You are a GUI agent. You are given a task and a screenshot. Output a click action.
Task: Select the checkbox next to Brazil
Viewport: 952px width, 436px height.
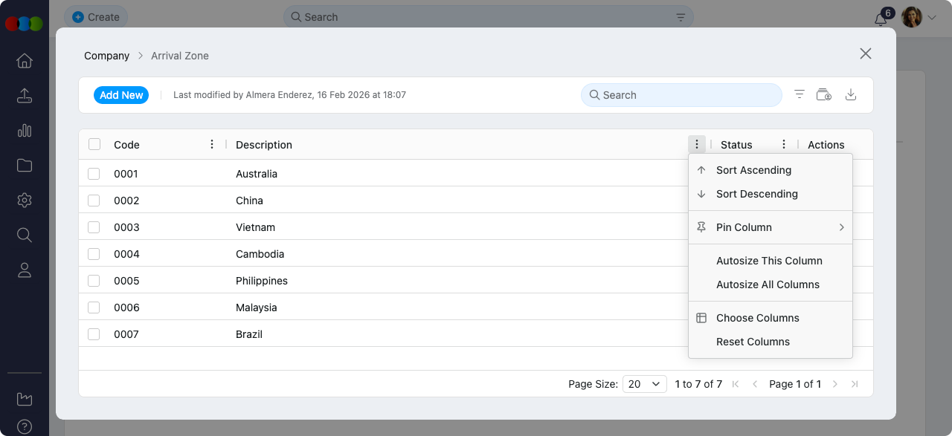tap(94, 334)
